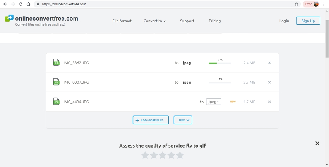Go to the Pricing page
The height and width of the screenshot is (167, 329).
click(214, 21)
